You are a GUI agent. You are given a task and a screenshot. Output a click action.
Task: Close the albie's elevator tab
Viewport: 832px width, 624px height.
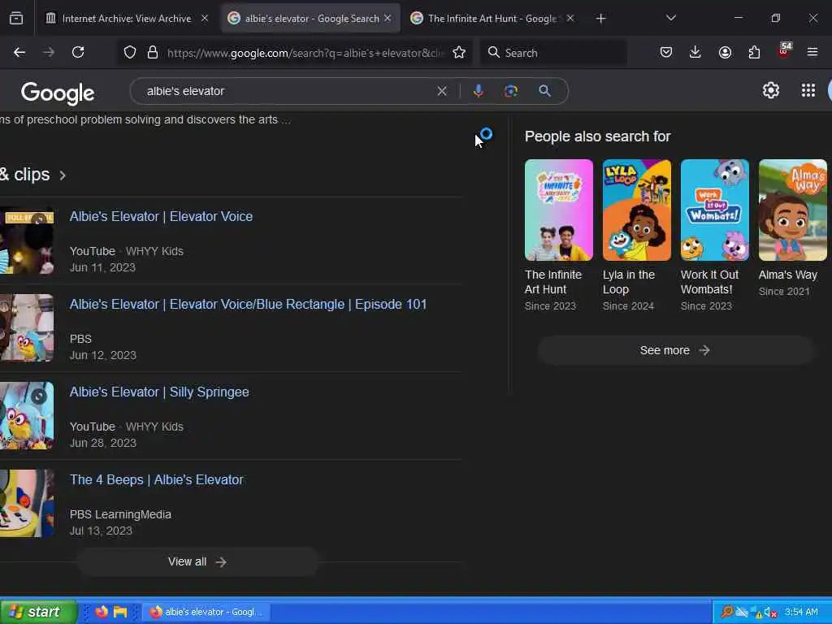[388, 19]
